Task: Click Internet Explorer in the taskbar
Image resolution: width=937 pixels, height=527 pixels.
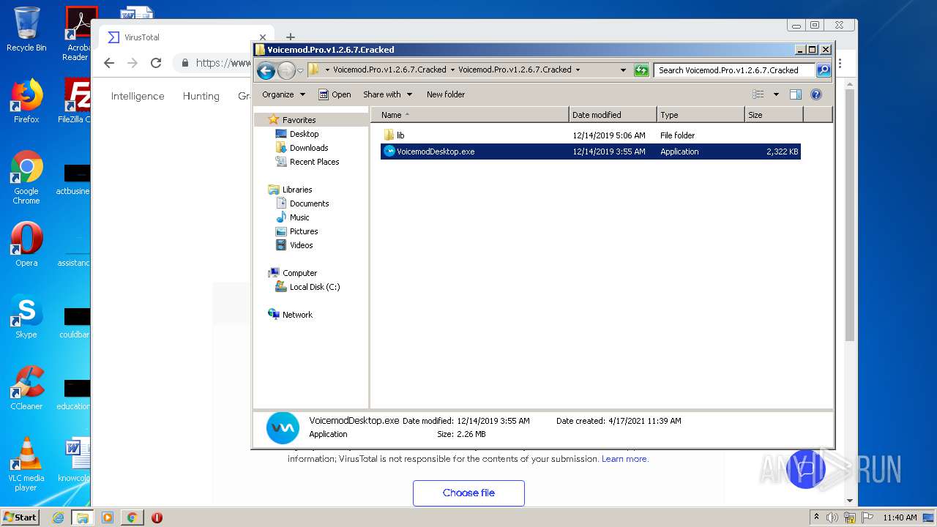Action: [x=58, y=517]
